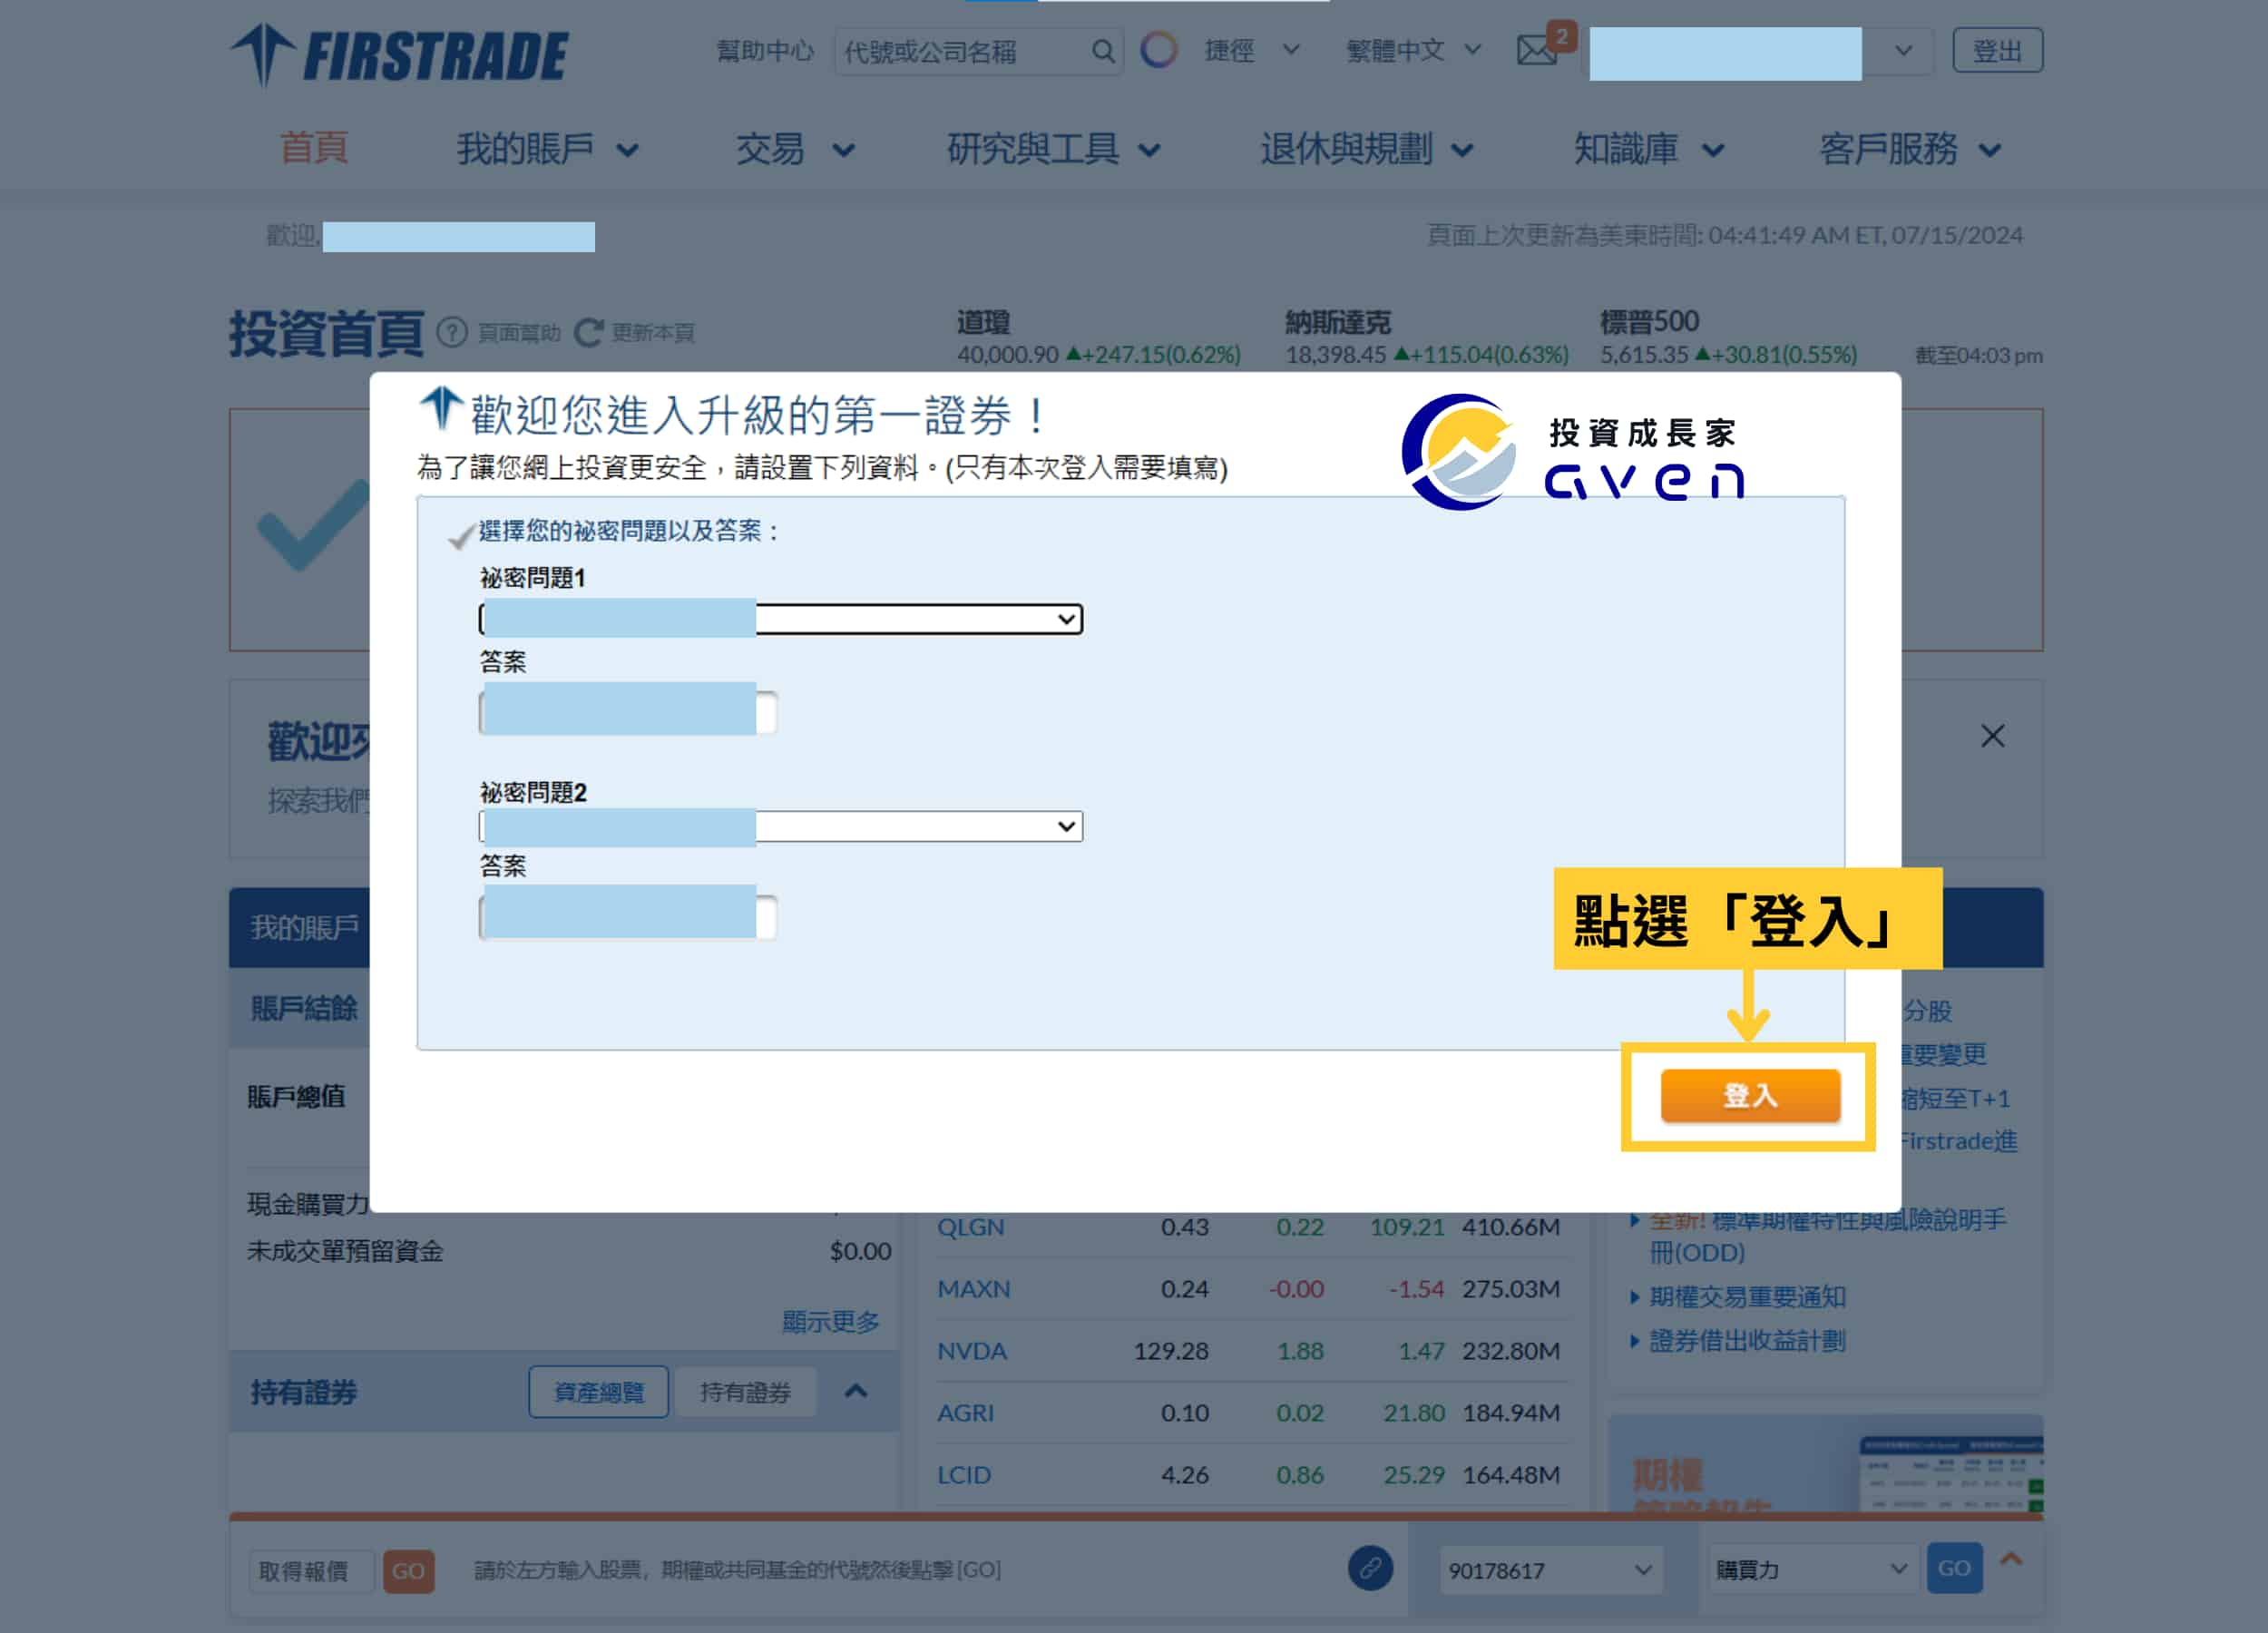Click the Firstrade logo in the header
This screenshot has width=2268, height=1633.
(400, 55)
